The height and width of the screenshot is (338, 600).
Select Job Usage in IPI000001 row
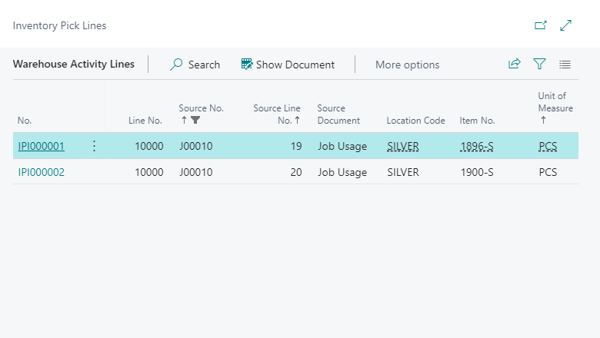tap(342, 147)
